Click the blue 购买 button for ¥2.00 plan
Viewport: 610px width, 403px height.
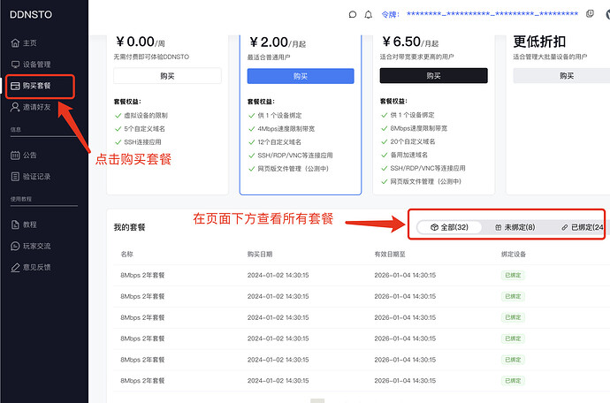point(300,76)
